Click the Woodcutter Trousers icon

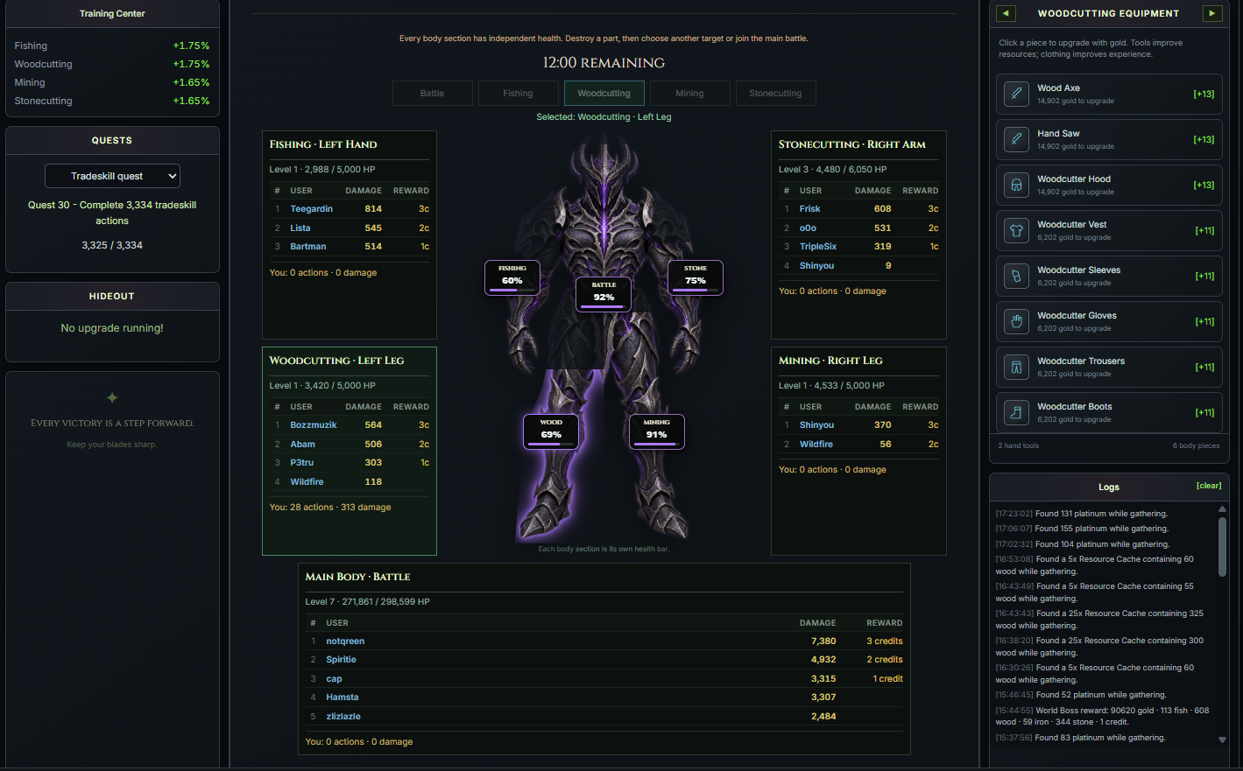point(1016,367)
